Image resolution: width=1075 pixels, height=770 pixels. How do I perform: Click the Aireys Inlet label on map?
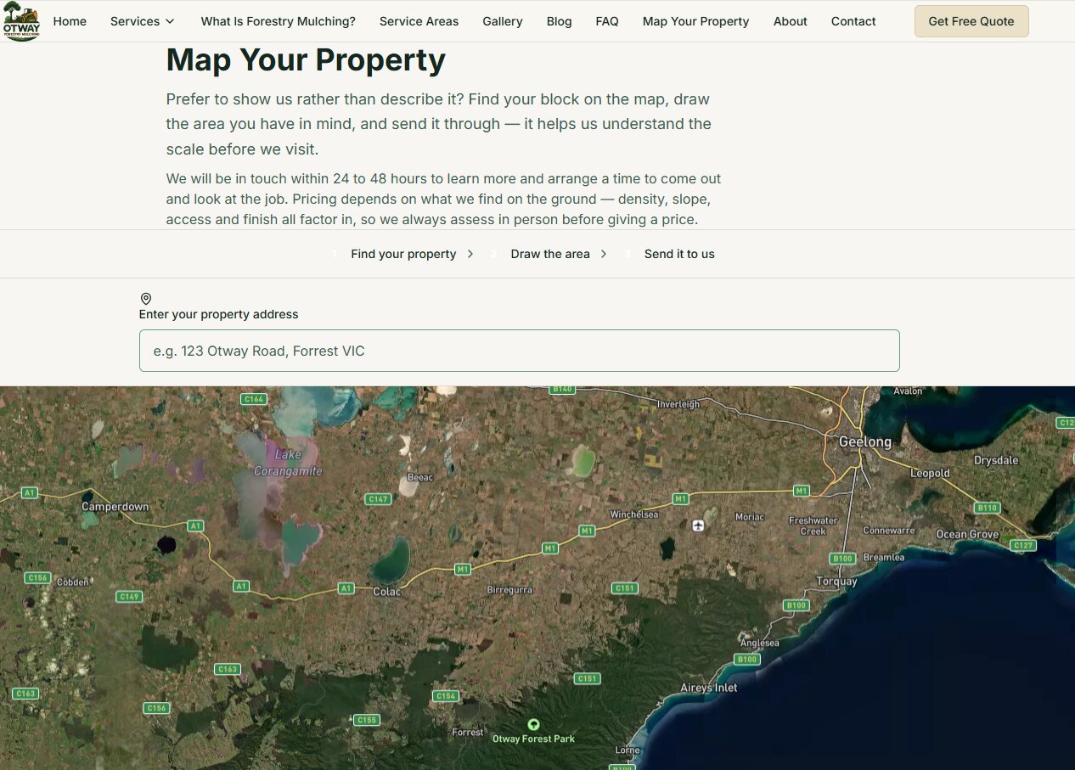tap(709, 688)
